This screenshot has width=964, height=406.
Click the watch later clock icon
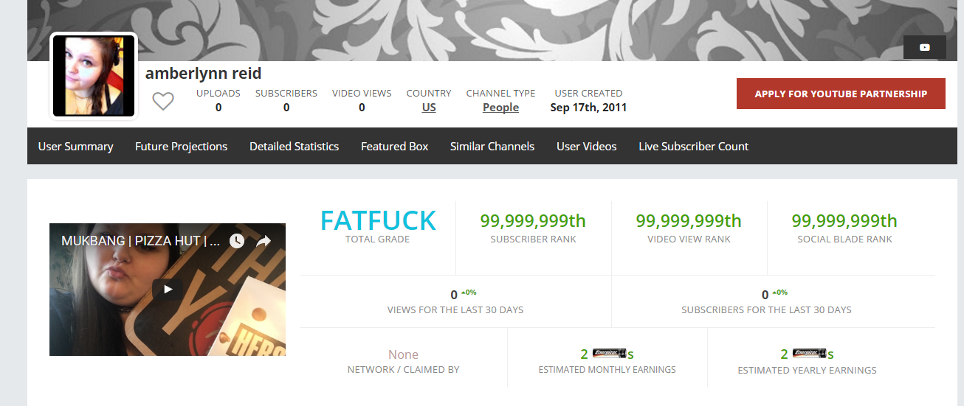coord(236,241)
